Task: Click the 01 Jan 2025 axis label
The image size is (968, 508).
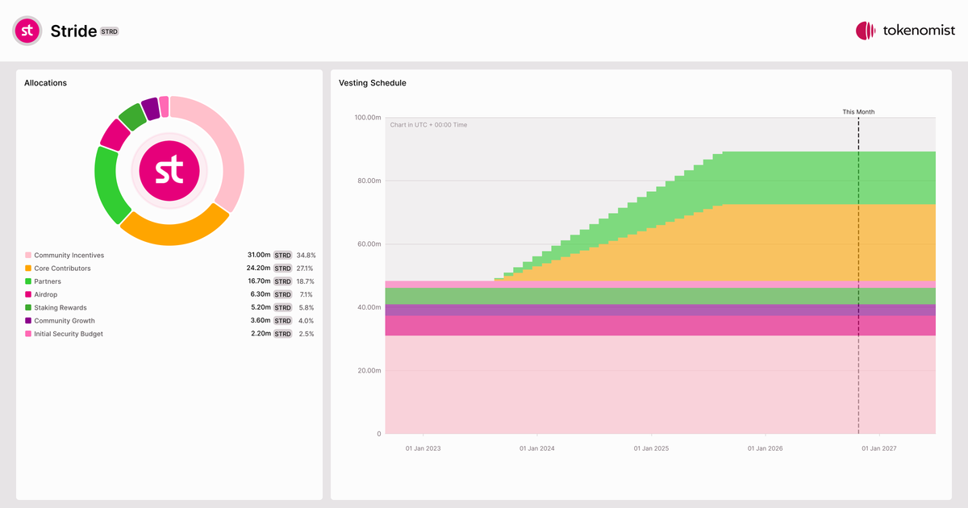Action: coord(651,448)
